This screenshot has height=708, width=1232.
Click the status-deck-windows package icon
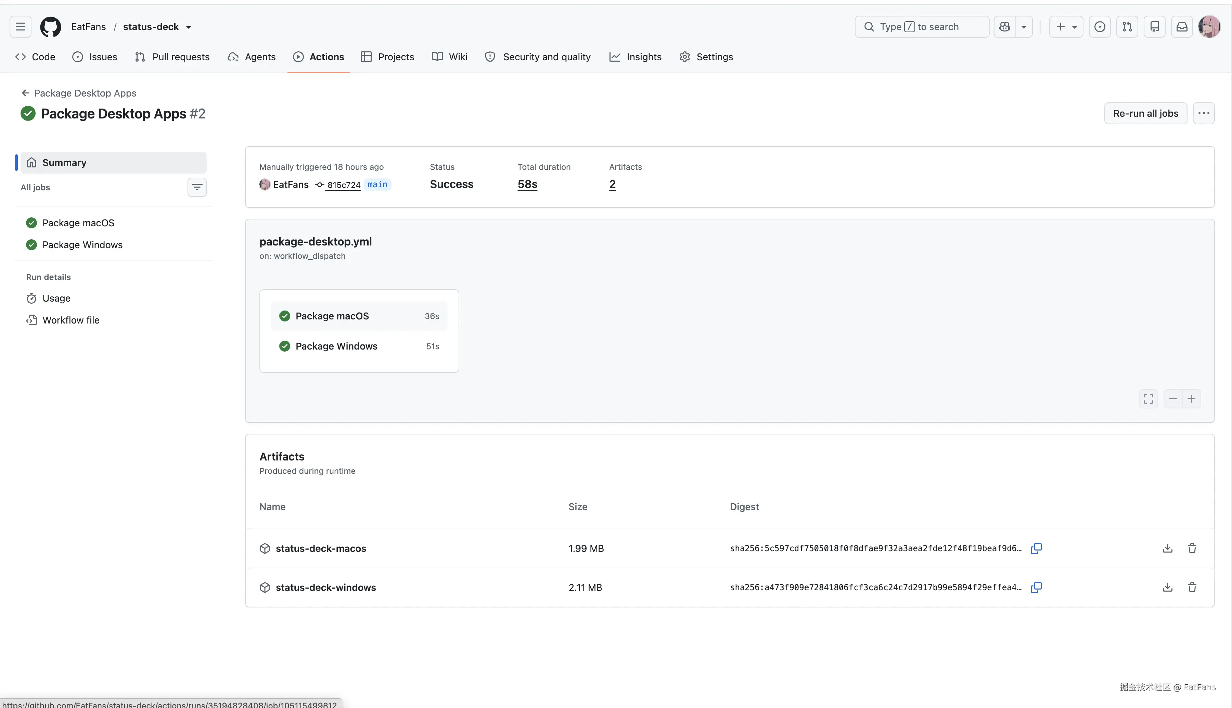coord(265,587)
